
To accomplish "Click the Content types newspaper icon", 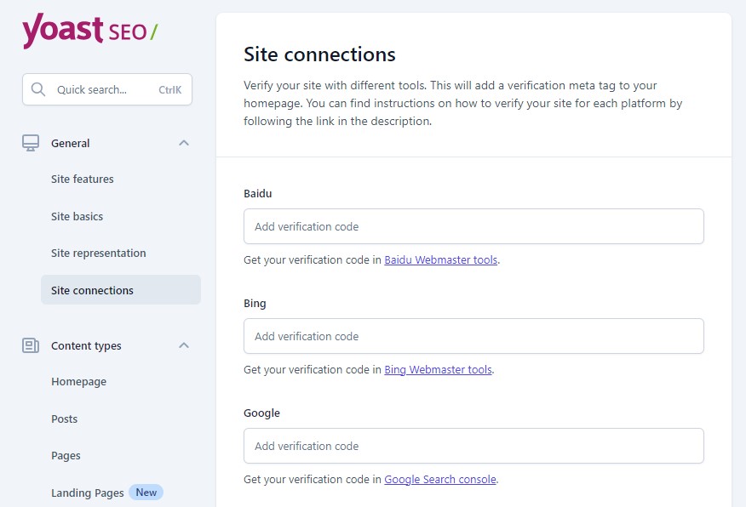I will (x=31, y=345).
